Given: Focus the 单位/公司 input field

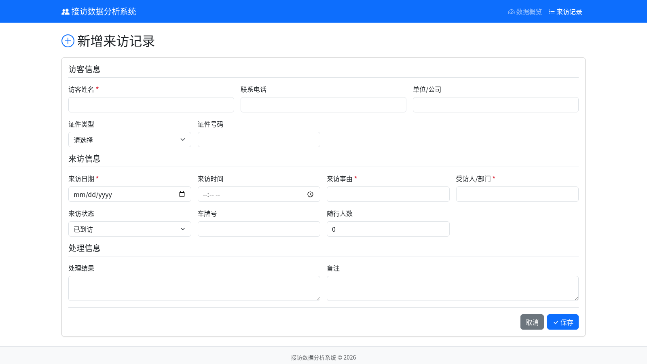Looking at the screenshot, I should pos(496,105).
